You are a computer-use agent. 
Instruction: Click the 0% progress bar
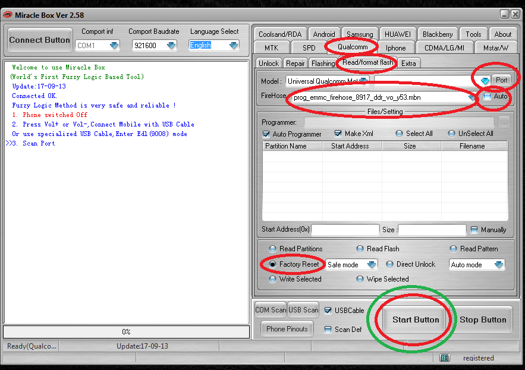(126, 332)
